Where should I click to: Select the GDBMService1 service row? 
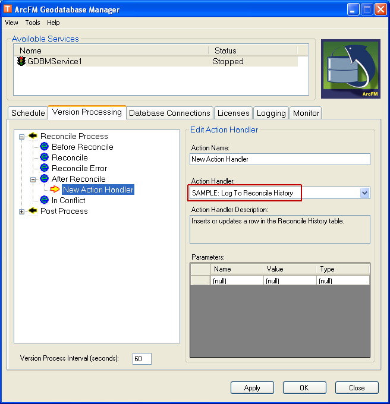[x=156, y=61]
